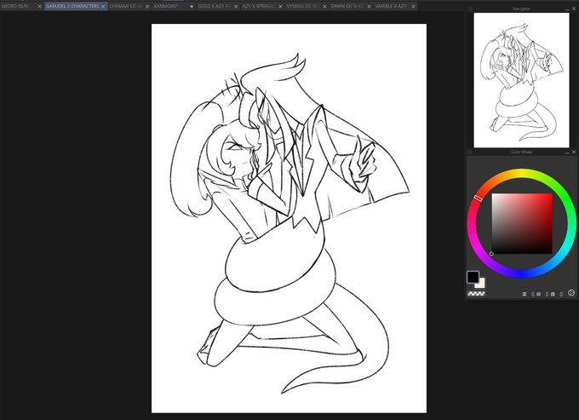Switch to the WARBLE X AZY tab
Screen dimensions: 579x420
pos(391,6)
